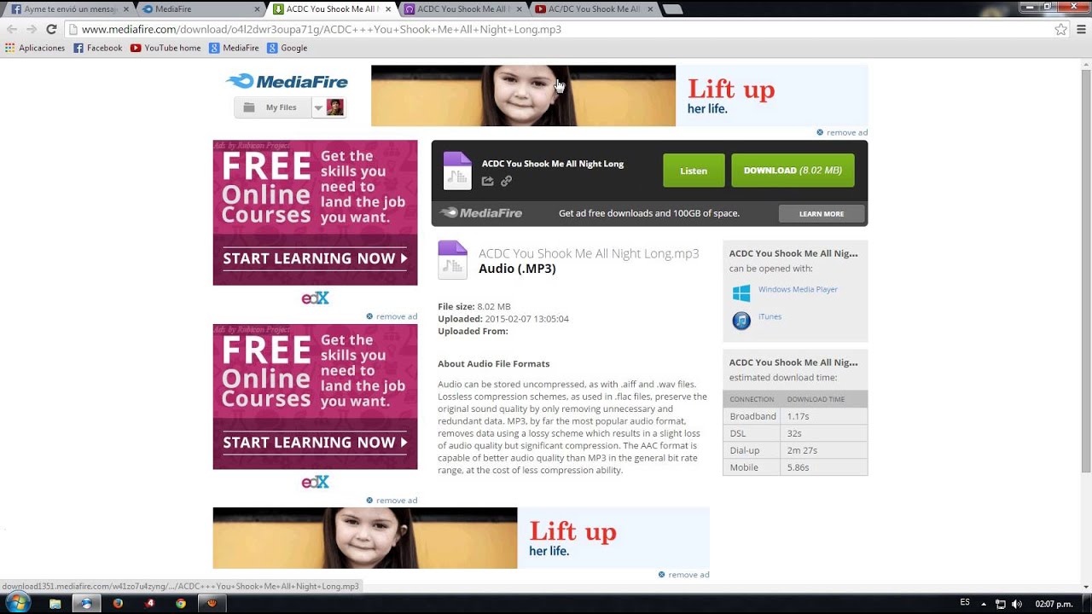The height and width of the screenshot is (614, 1092).
Task: Click the 'Audio (.MP3)' file type label
Action: point(517,269)
